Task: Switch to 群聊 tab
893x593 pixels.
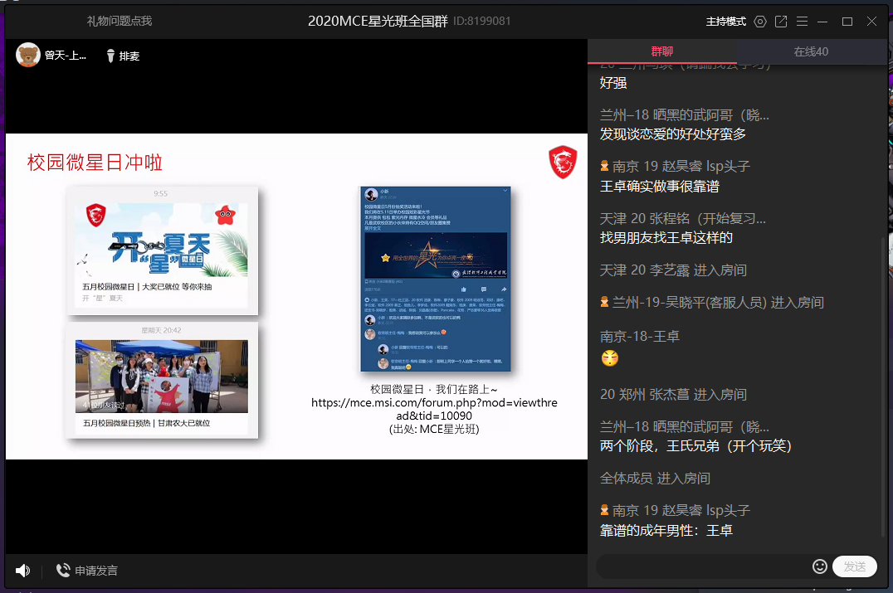Action: click(x=661, y=51)
